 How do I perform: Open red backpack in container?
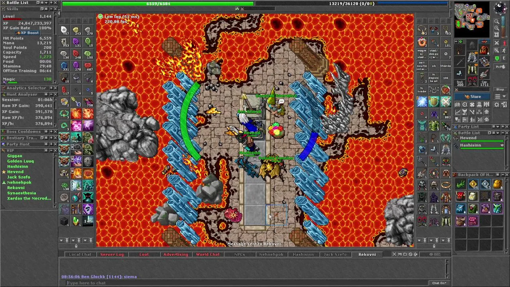[x=461, y=197]
